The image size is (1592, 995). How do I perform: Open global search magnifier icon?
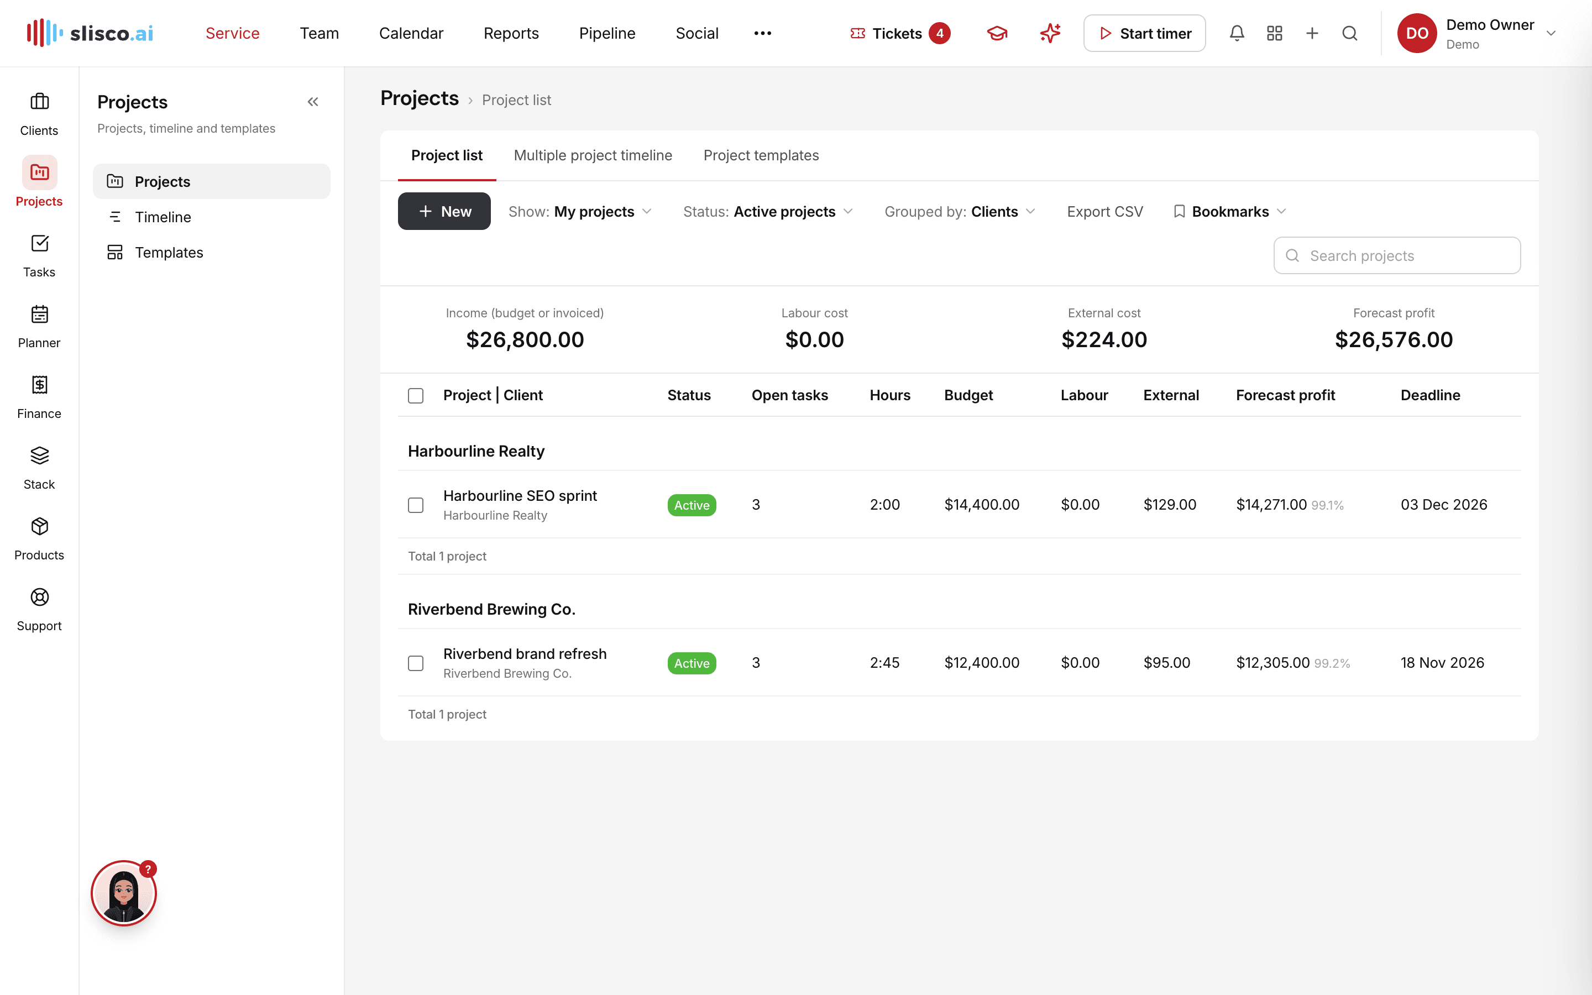(1349, 33)
